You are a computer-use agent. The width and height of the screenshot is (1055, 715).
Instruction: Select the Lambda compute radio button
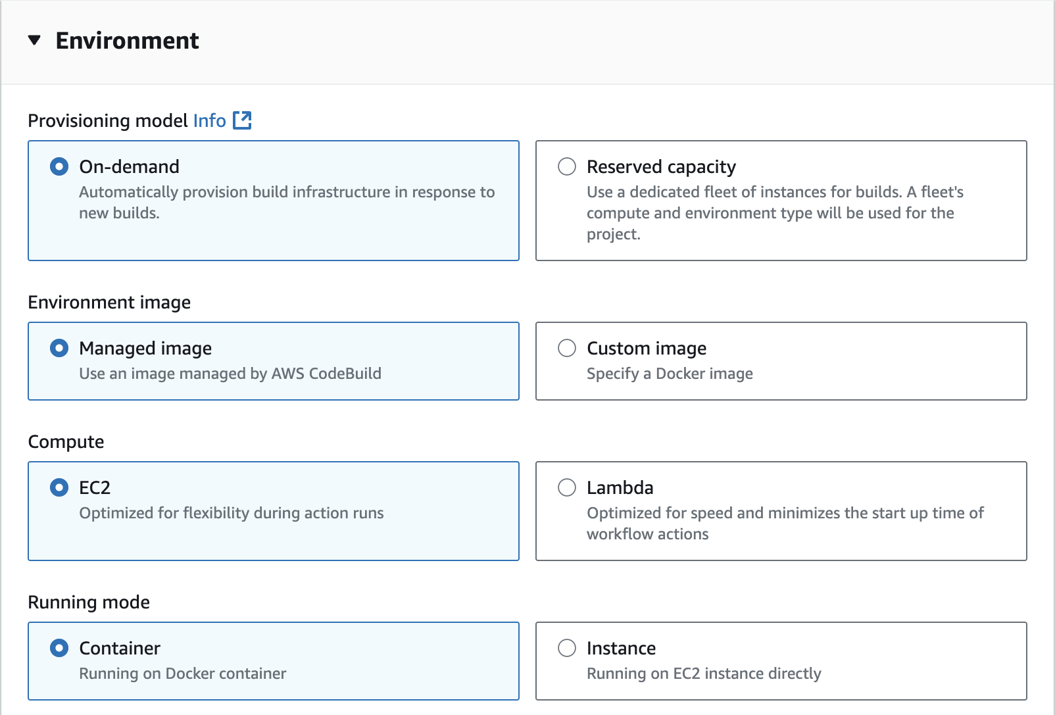567,487
